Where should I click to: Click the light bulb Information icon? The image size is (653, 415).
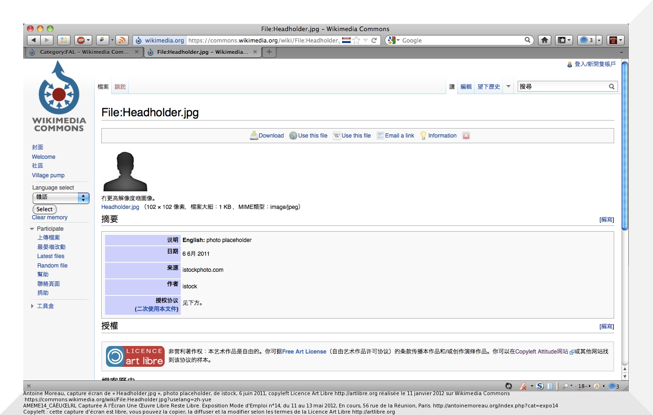(424, 136)
